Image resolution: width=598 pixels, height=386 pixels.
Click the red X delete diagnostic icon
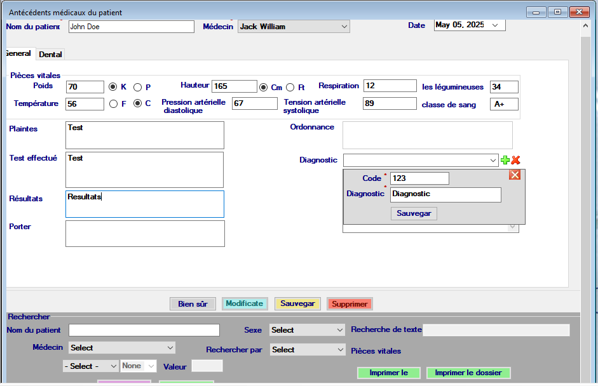tap(515, 161)
